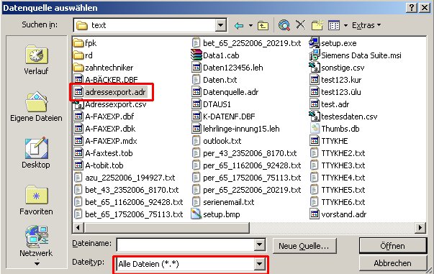Click the Back arrow toolbar icon
The height and width of the screenshot is (274, 434).
pos(239,25)
